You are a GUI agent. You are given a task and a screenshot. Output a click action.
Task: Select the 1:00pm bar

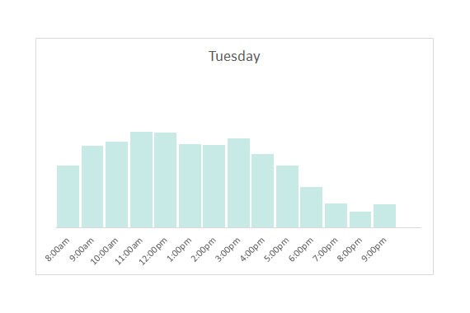pyautogui.click(x=190, y=186)
